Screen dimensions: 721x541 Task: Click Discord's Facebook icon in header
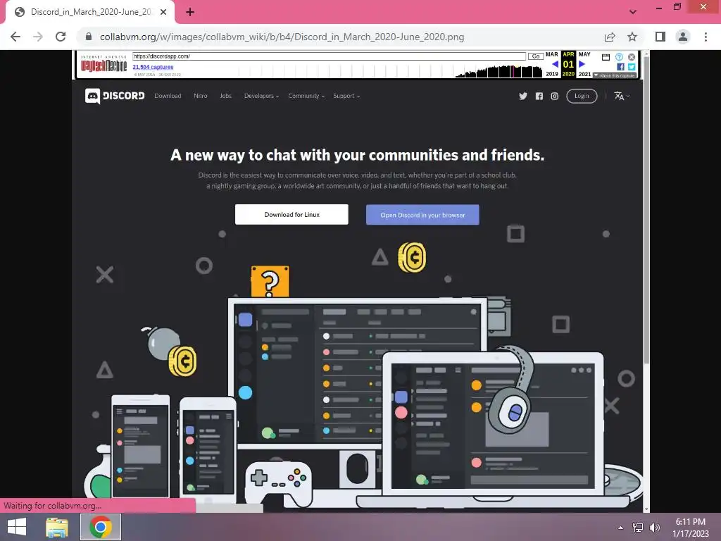pyautogui.click(x=539, y=96)
